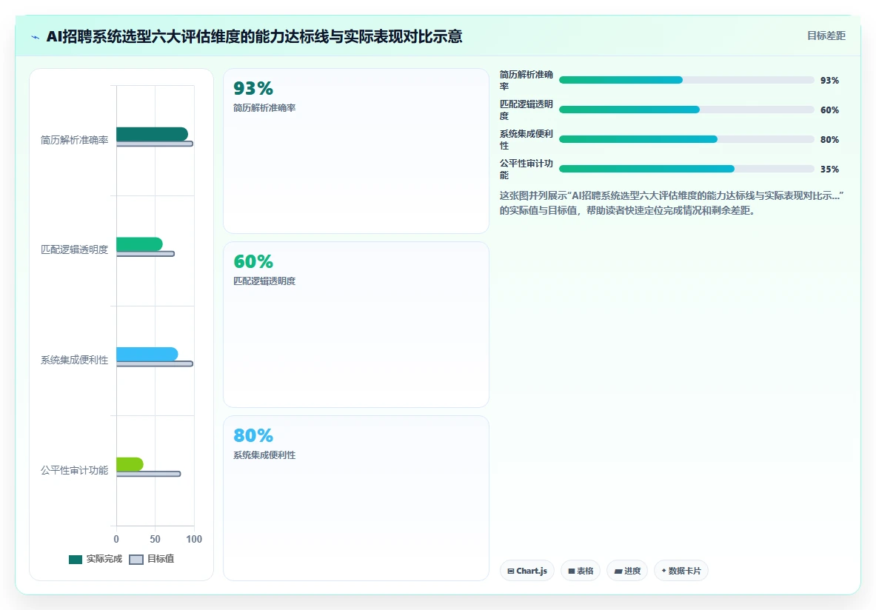
Task: Click the 80% data card value
Action: [x=253, y=435]
